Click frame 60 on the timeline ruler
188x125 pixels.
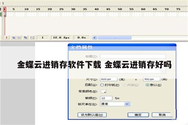tap(143, 9)
